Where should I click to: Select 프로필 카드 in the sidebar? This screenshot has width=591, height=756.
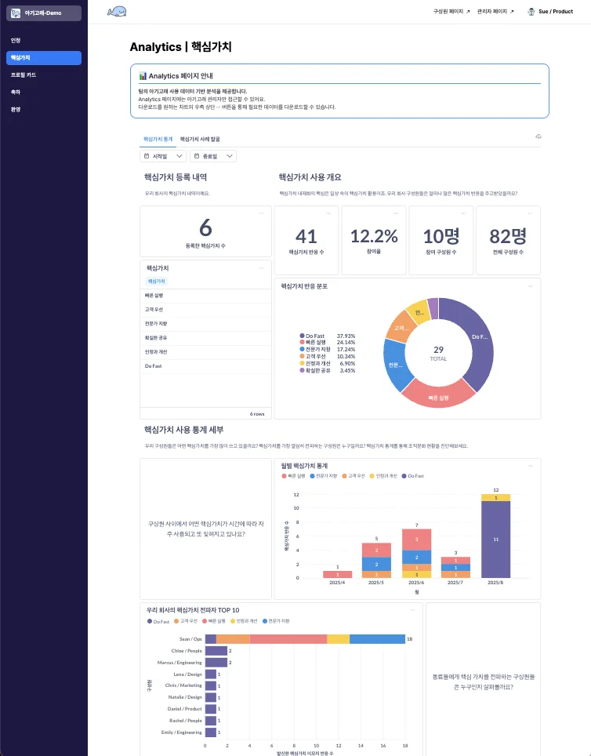tap(24, 75)
